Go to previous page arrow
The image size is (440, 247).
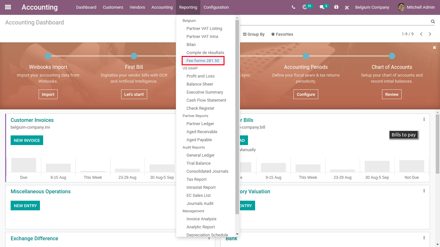(421, 34)
